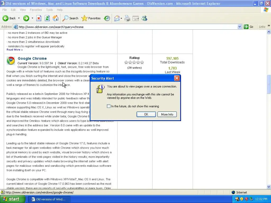The image size is (271, 203).
Task: Open the Google Chrome title link
Action: click(32, 58)
